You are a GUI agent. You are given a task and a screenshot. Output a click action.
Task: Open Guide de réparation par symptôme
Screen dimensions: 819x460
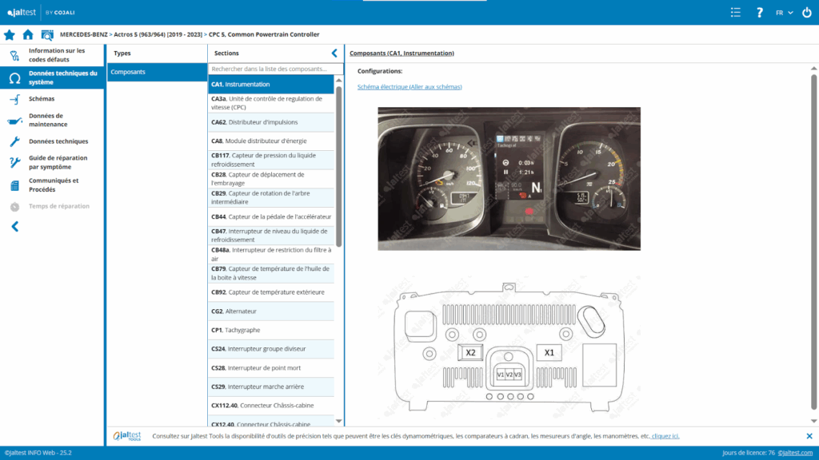56,162
